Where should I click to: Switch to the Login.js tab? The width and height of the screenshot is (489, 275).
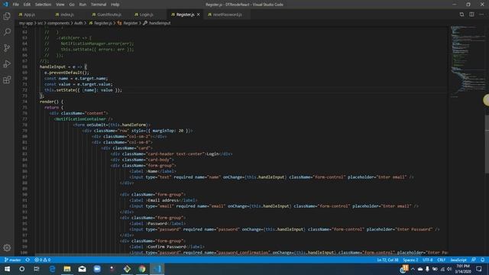146,15
